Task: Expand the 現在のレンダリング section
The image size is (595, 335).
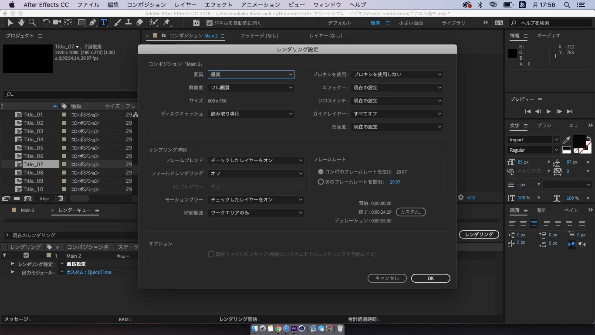Action: pos(7,235)
